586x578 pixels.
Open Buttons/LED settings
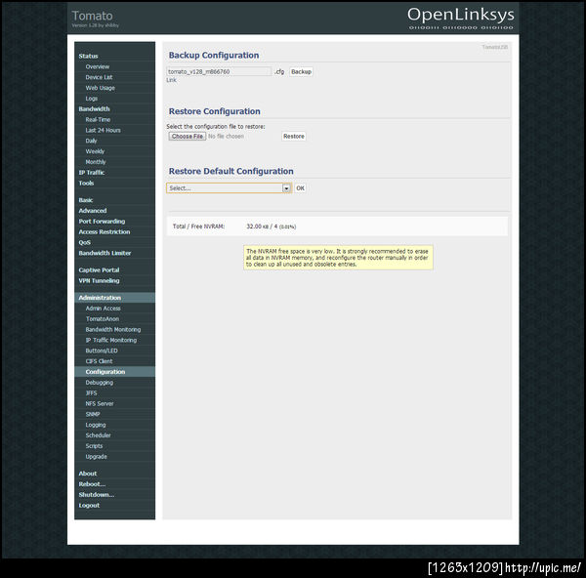[102, 351]
